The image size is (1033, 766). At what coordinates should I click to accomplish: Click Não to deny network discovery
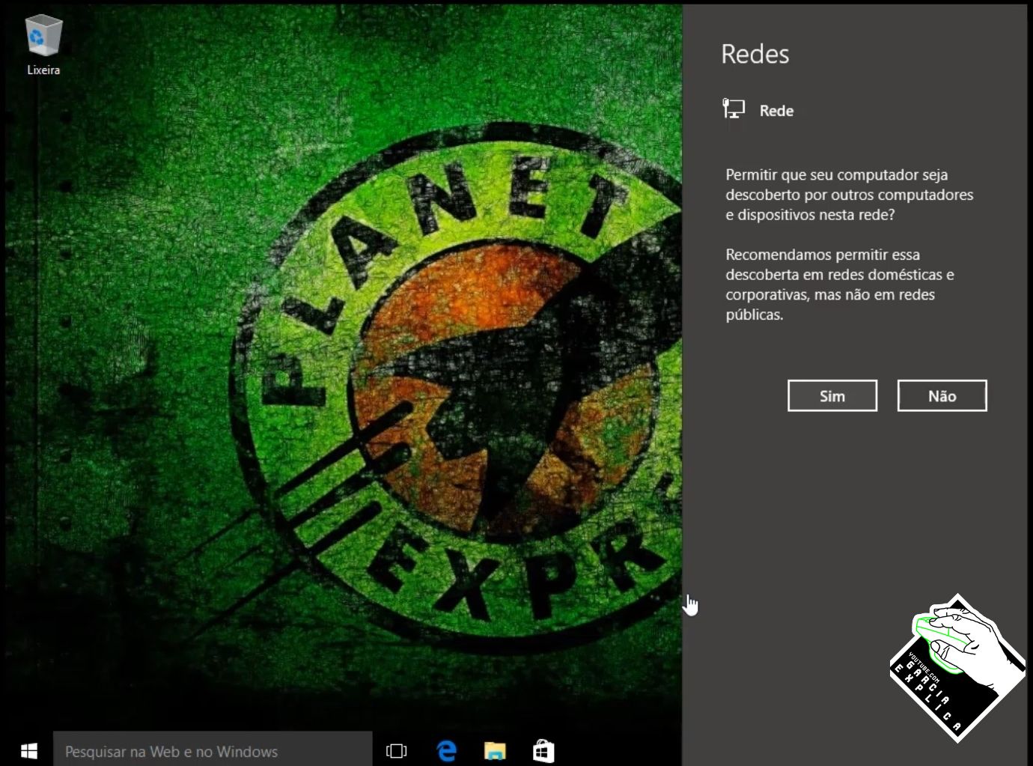coord(942,395)
